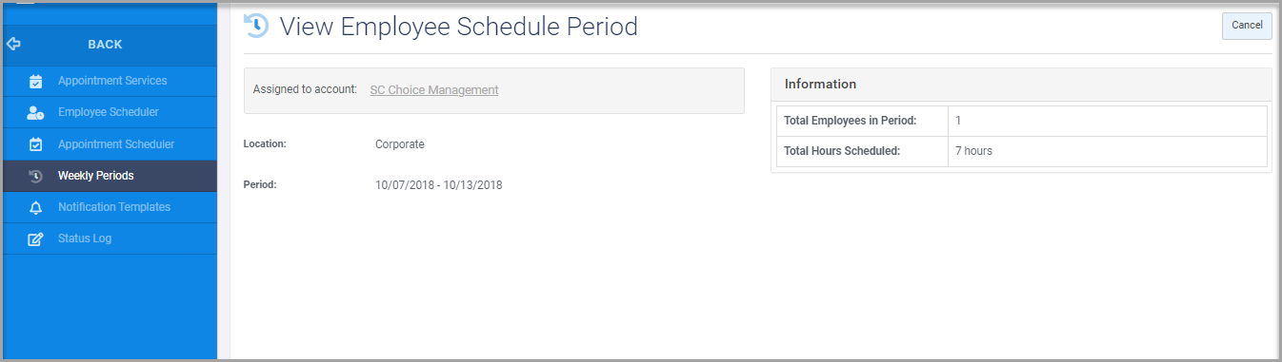Click the Cancel button

pyautogui.click(x=1247, y=26)
